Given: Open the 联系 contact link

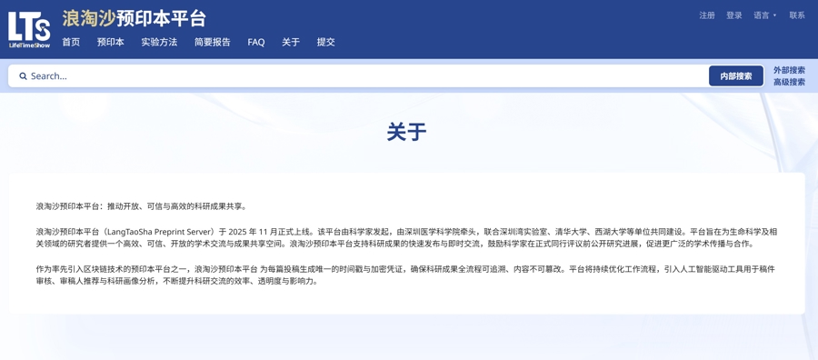Looking at the screenshot, I should [x=797, y=15].
